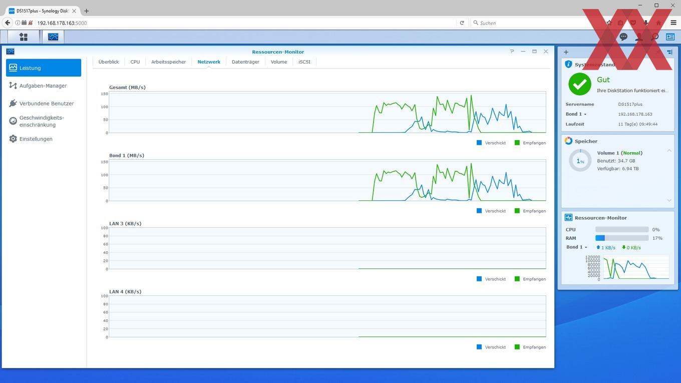
Task: Click the DSM search magnifier icon
Action: coord(654,37)
